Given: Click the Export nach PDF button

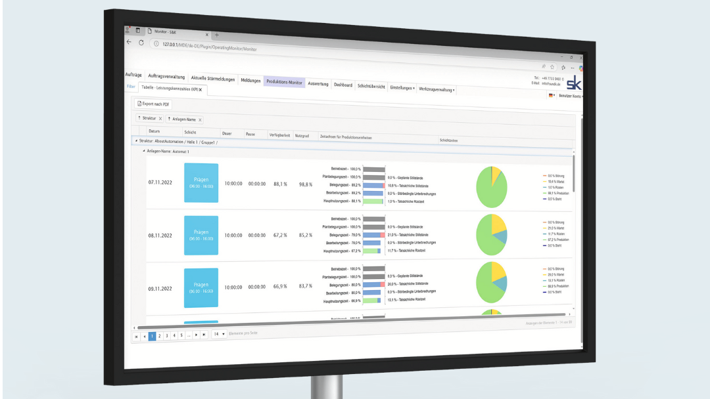Looking at the screenshot, I should point(153,104).
